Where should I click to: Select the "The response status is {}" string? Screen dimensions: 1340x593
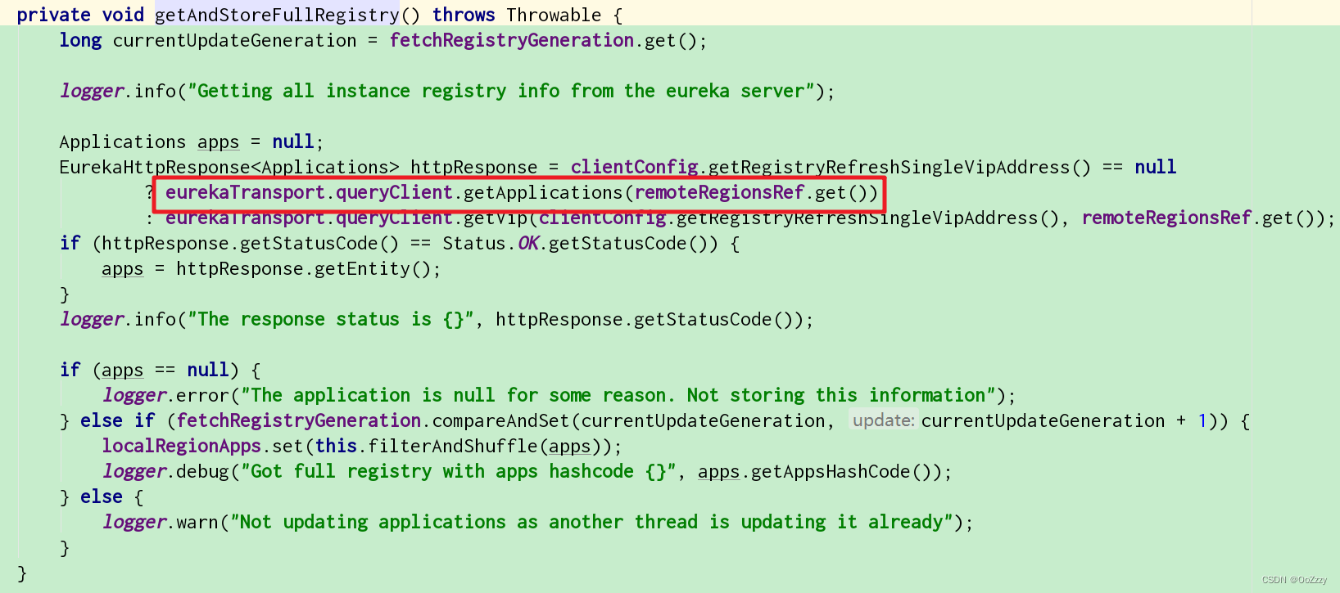[x=331, y=319]
